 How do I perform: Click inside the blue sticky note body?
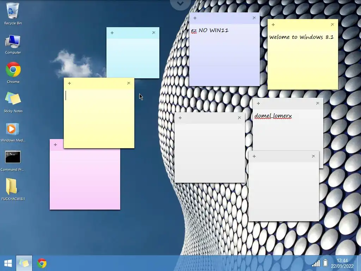133,58
